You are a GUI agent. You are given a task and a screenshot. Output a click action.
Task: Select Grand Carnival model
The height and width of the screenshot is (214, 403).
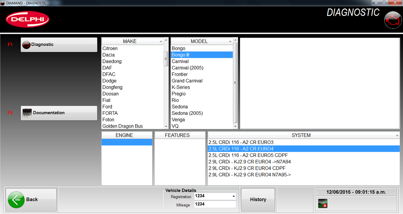click(x=202, y=81)
